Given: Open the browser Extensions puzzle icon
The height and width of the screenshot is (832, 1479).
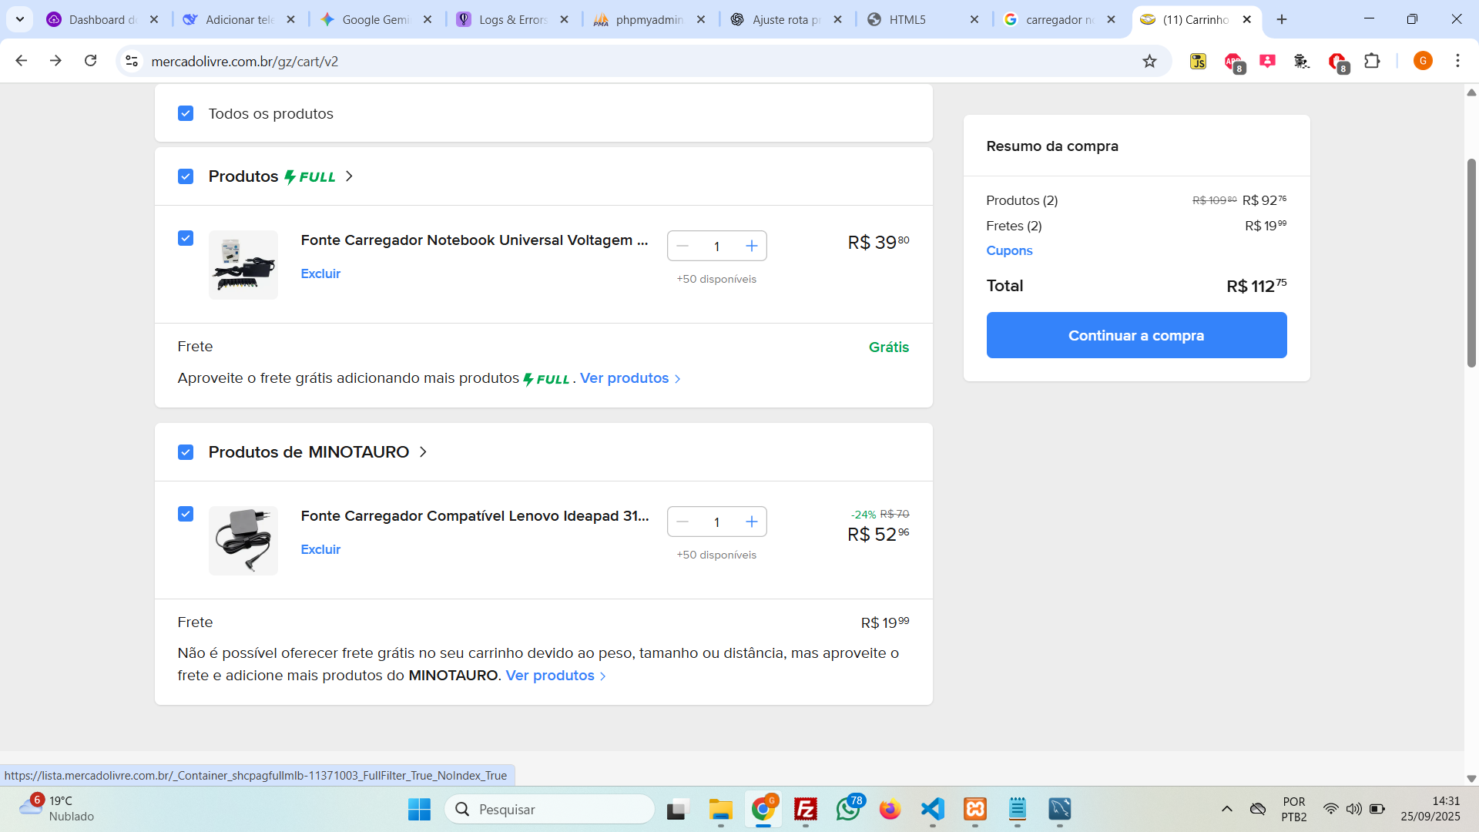Looking at the screenshot, I should click(x=1372, y=62).
